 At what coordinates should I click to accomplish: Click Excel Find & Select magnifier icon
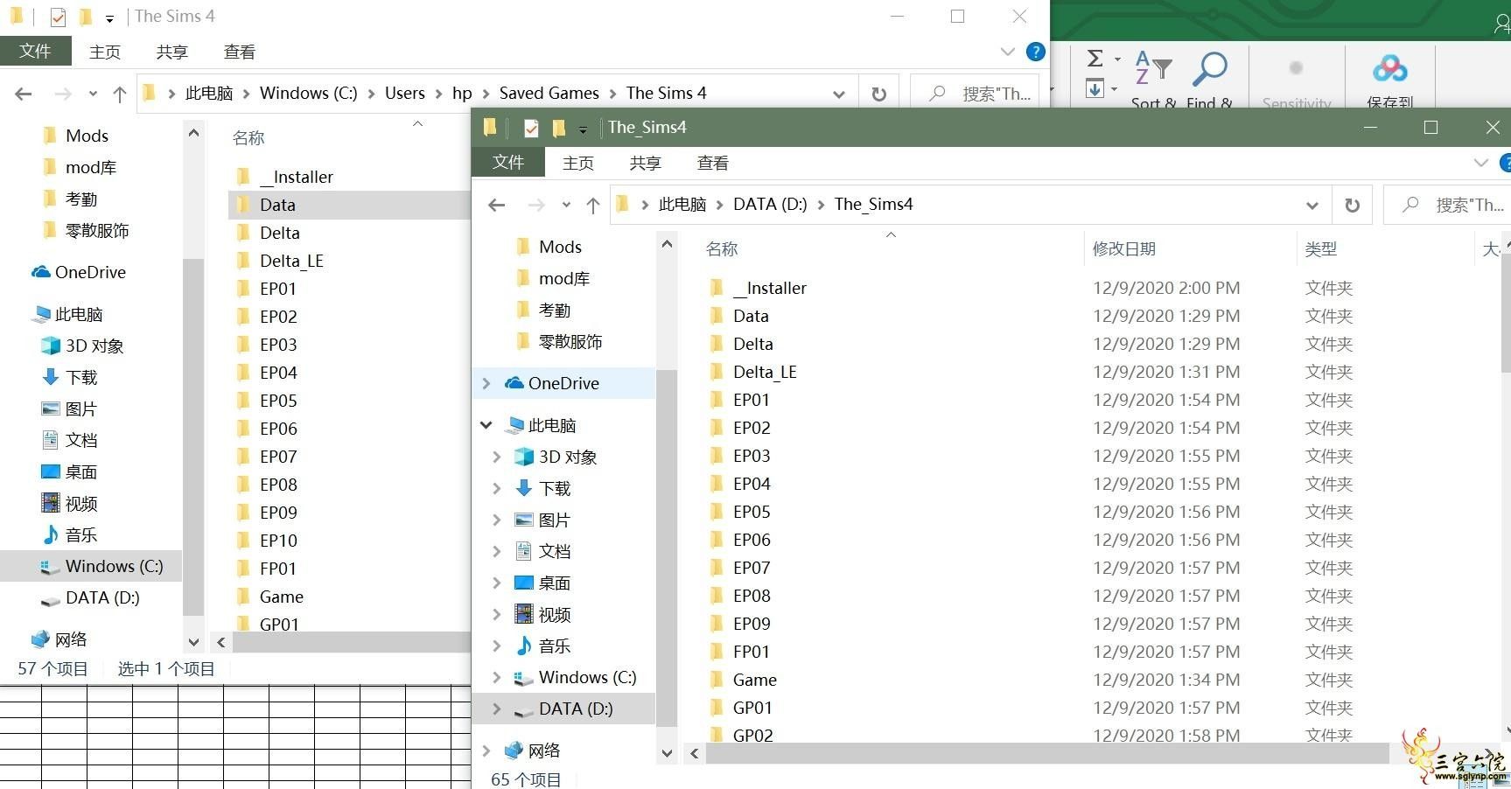click(1210, 69)
